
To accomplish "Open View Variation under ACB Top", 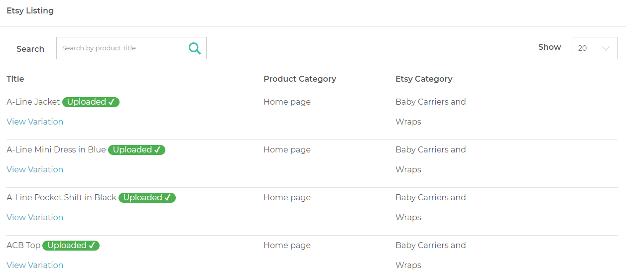I will coord(35,265).
